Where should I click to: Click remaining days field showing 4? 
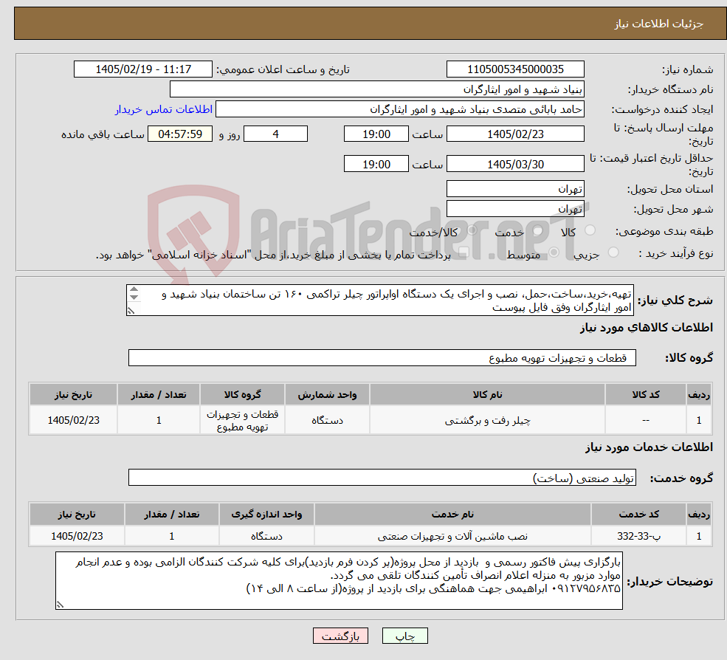275,134
